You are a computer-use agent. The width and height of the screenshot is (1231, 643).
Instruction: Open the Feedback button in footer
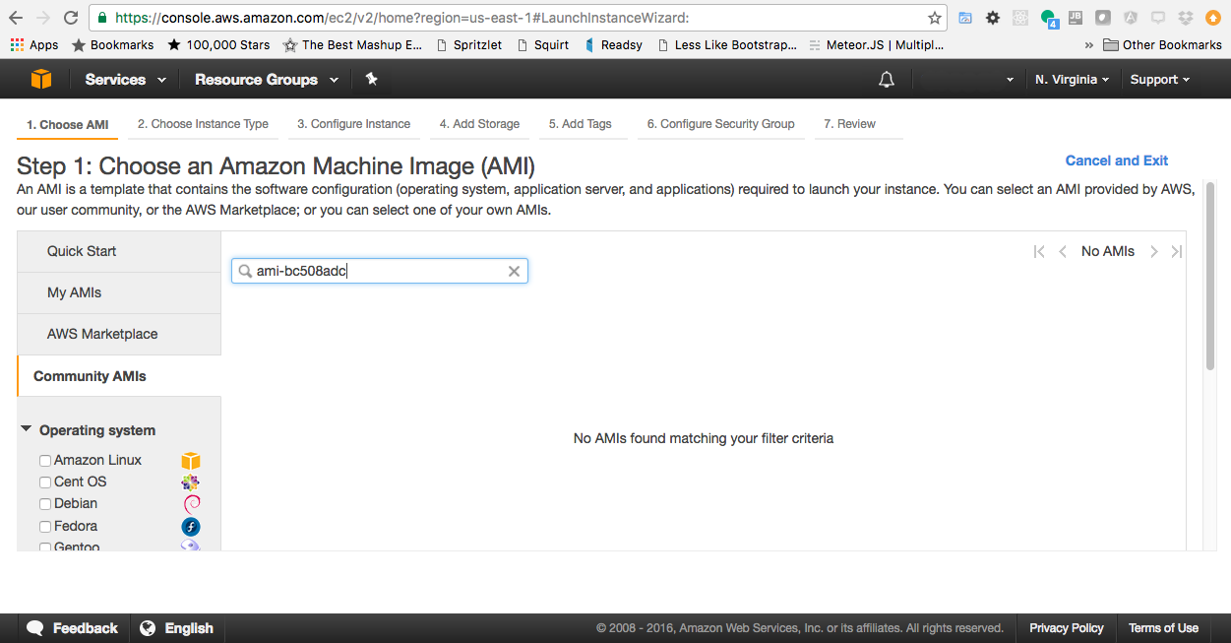[x=73, y=628]
